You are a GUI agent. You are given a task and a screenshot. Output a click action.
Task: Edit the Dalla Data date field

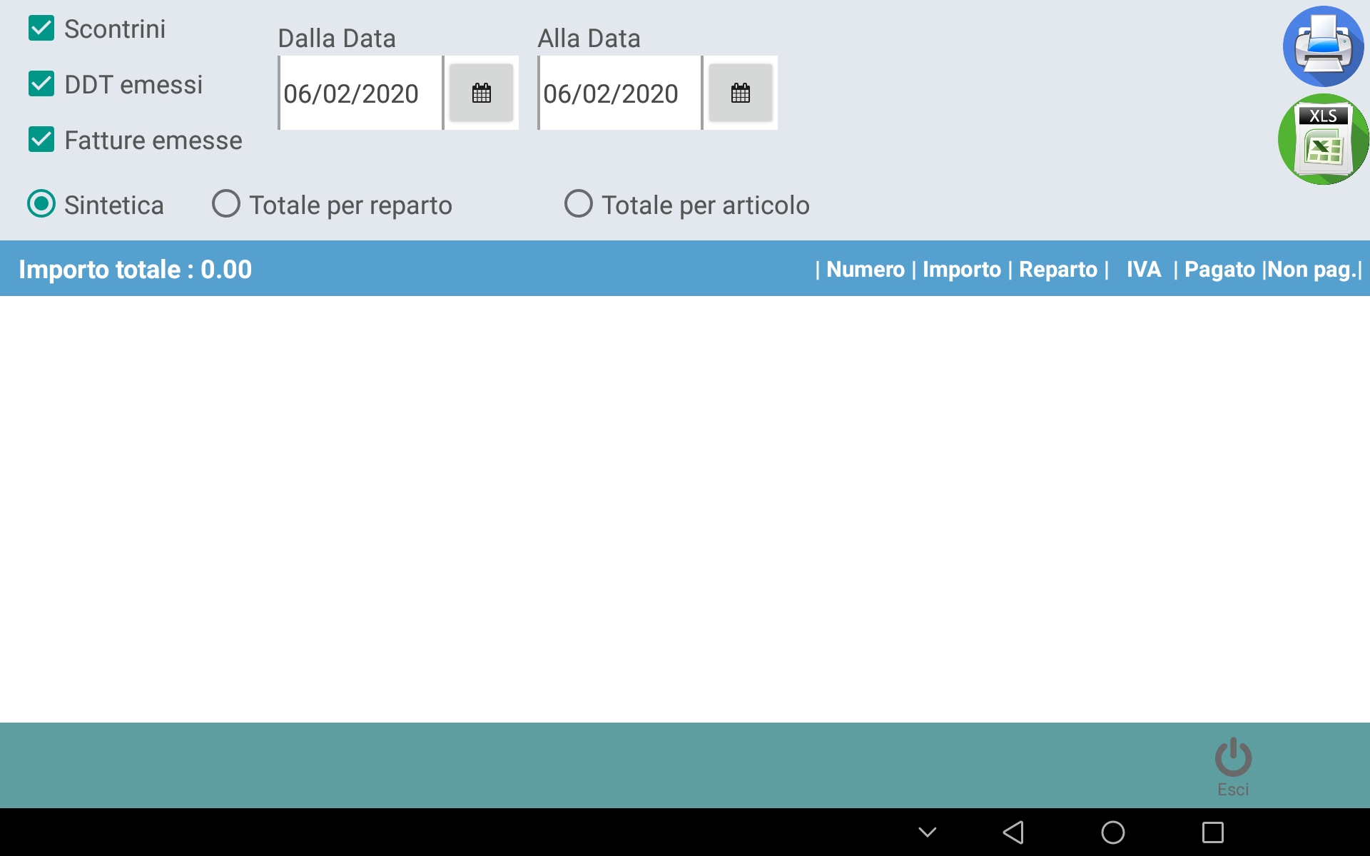click(360, 93)
